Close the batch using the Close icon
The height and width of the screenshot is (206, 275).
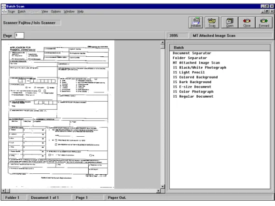pos(247,23)
